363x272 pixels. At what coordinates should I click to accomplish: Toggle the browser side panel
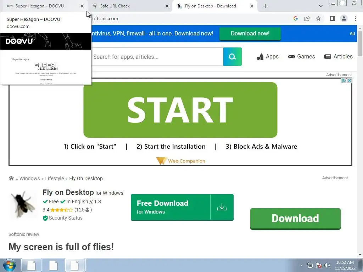coord(333,18)
